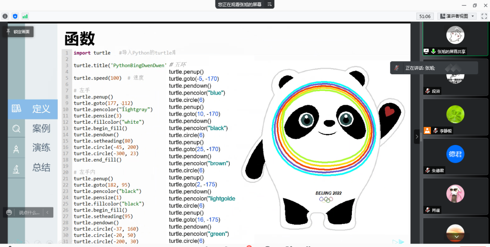Image resolution: width=490 pixels, height=247 pixels.
Task: Click the 说点什么 chat input field
Action: [x=29, y=213]
